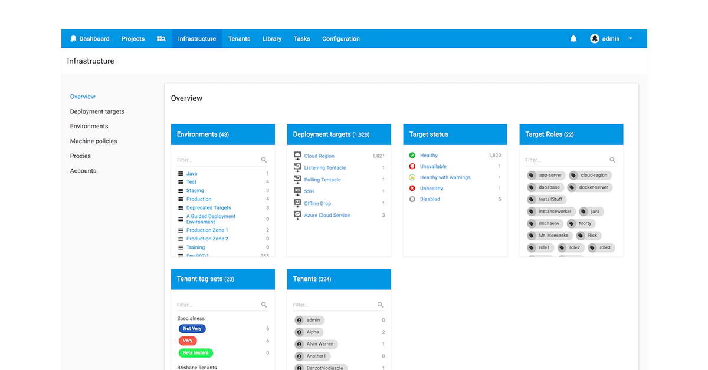Screen dimensions: 708x370
Task: Click the admin avatar icon
Action: click(x=595, y=38)
